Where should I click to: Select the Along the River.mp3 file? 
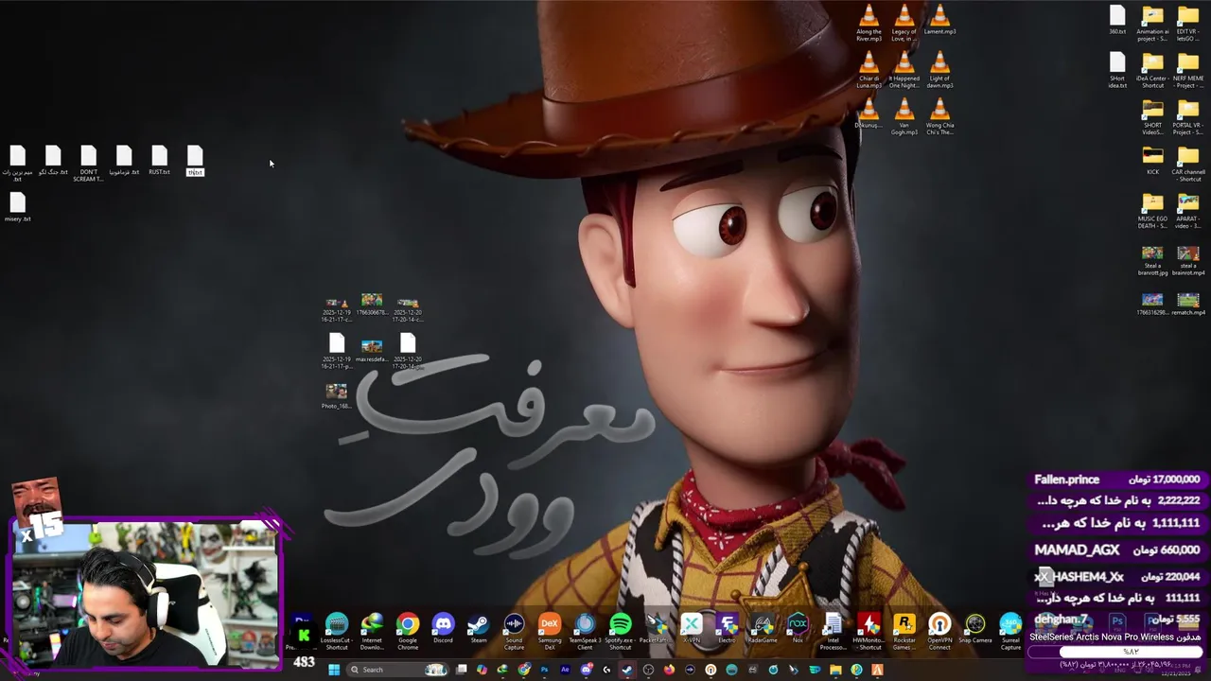coord(869,23)
